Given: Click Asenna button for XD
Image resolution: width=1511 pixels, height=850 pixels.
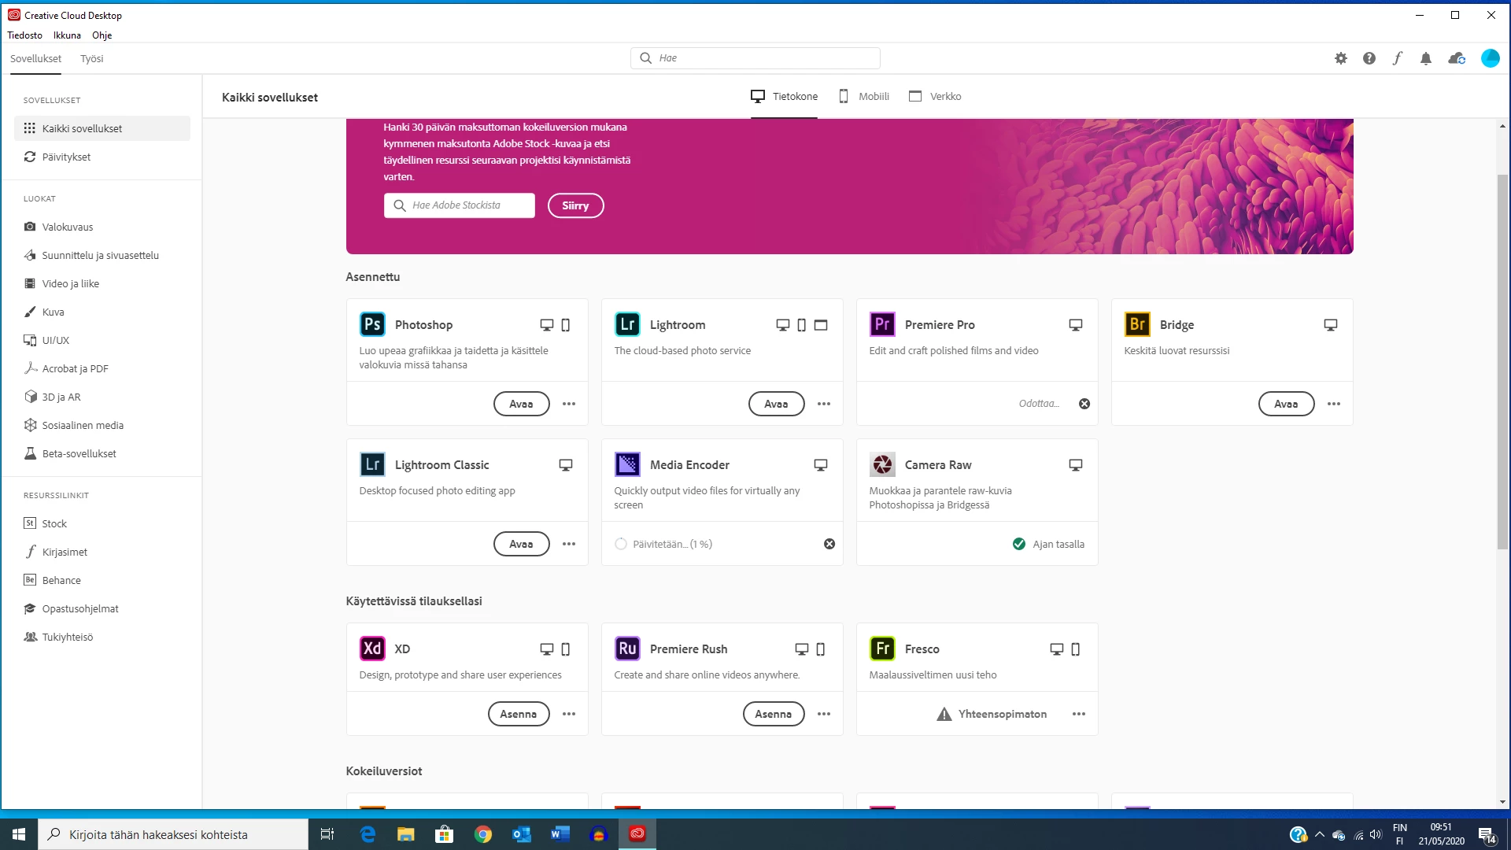Looking at the screenshot, I should click(x=518, y=714).
